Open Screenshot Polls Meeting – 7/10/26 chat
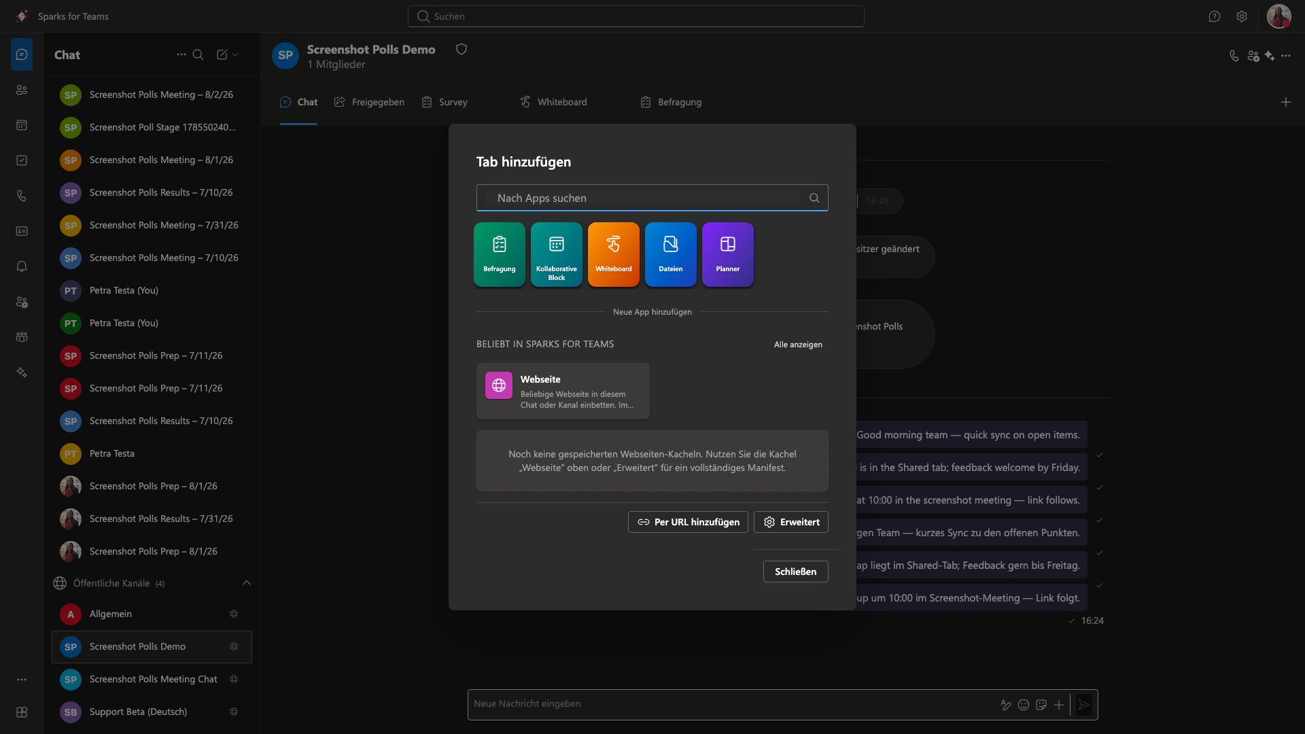The image size is (1305, 734). [152, 258]
